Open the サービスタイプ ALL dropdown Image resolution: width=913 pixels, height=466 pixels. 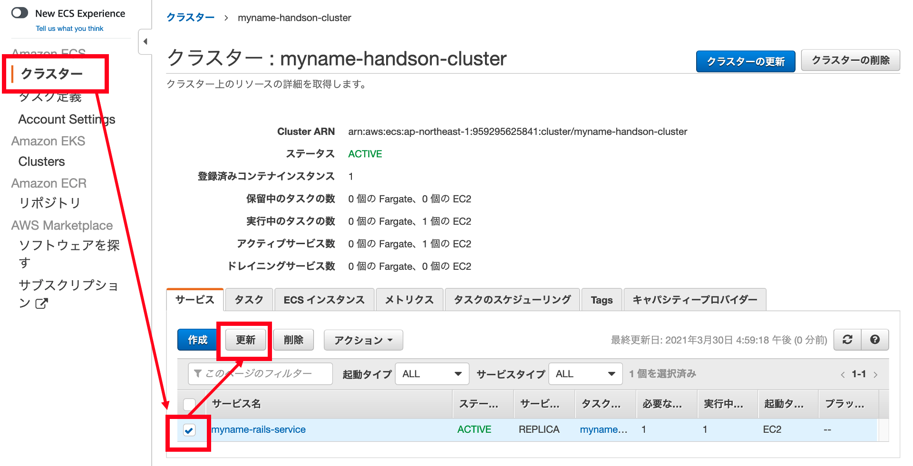click(585, 374)
